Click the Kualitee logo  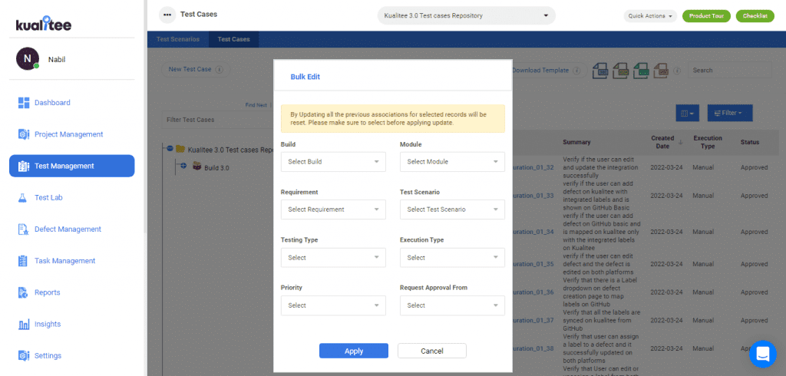coord(44,23)
